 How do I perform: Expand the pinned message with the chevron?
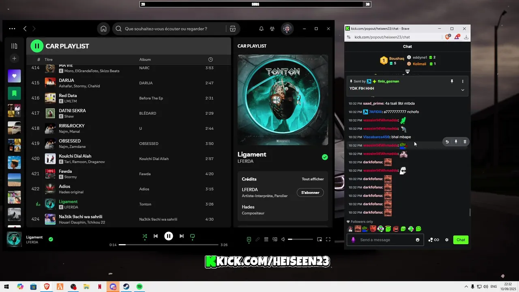(x=463, y=90)
